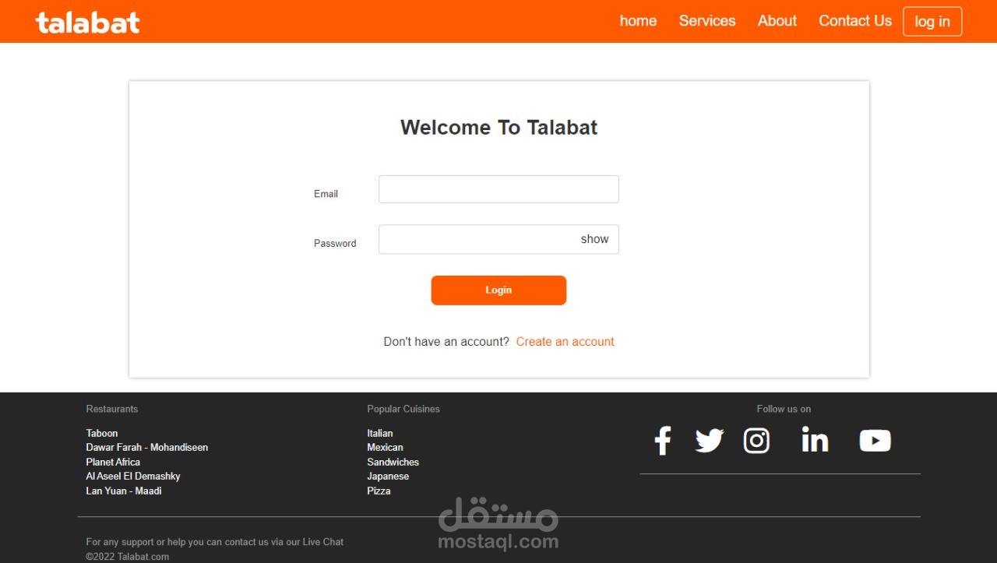Open the Twitter bird icon
This screenshot has height=563, width=997.
[x=710, y=441]
